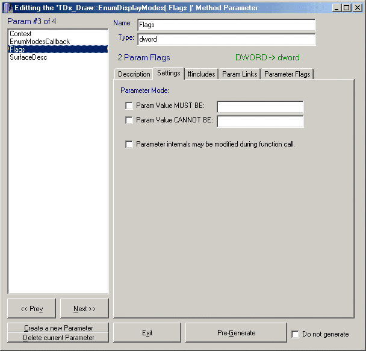Screen dimensions: 366x351
Task: Go to next parameter with Next >>
Action: pos(84,309)
